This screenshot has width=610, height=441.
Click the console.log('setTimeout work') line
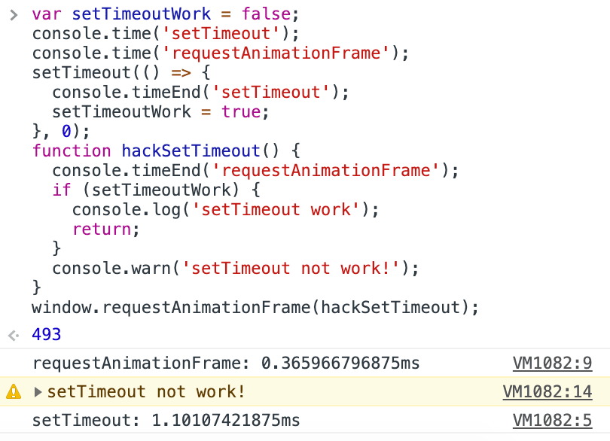[x=225, y=210]
